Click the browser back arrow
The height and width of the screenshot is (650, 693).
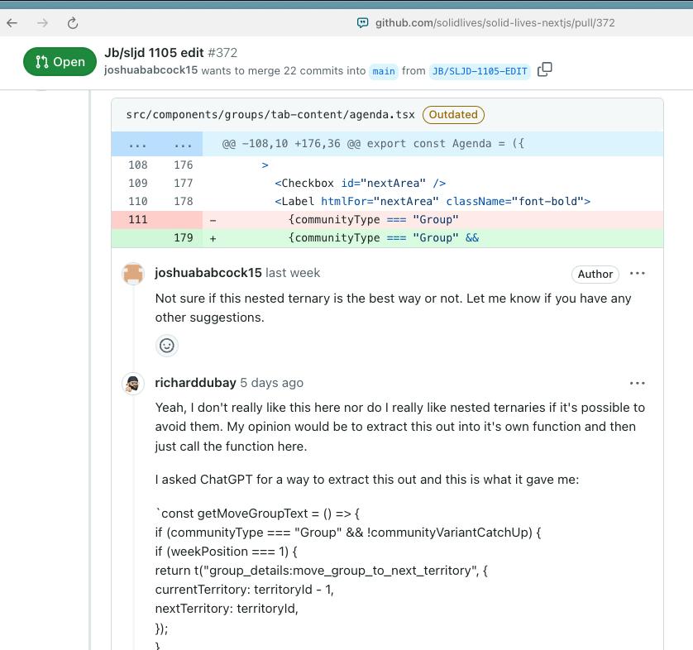point(12,23)
